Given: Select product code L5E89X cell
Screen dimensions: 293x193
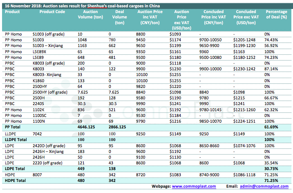Looking at the screenshot, I should (40, 52).
